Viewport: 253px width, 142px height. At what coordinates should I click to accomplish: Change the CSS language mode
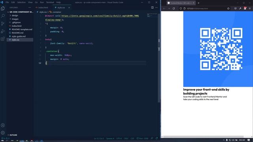[132, 138]
